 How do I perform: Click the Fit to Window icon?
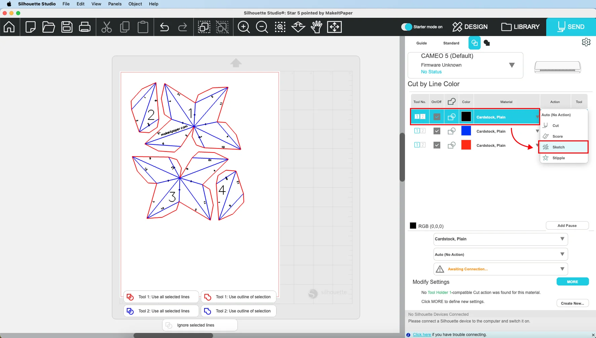click(x=335, y=27)
